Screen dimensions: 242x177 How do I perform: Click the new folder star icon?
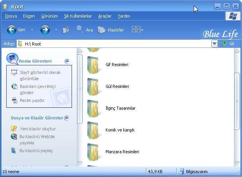14,128
